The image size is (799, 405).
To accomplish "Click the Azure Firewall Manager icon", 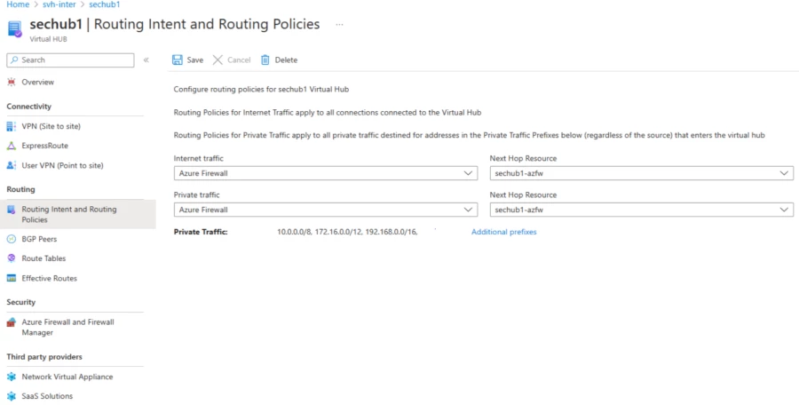I will [12, 322].
